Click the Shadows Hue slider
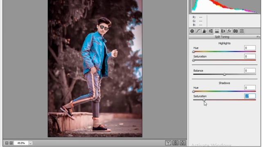 [x=224, y=91]
